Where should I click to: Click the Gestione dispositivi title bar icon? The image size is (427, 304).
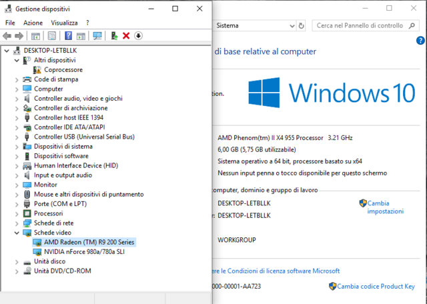[8, 9]
